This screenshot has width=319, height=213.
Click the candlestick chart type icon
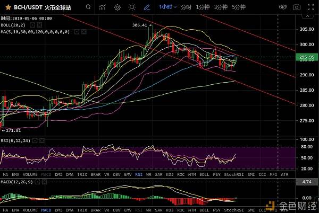click(102, 7)
